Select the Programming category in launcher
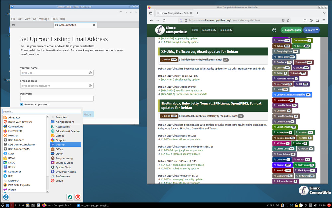332x208 pixels. tap(64, 158)
